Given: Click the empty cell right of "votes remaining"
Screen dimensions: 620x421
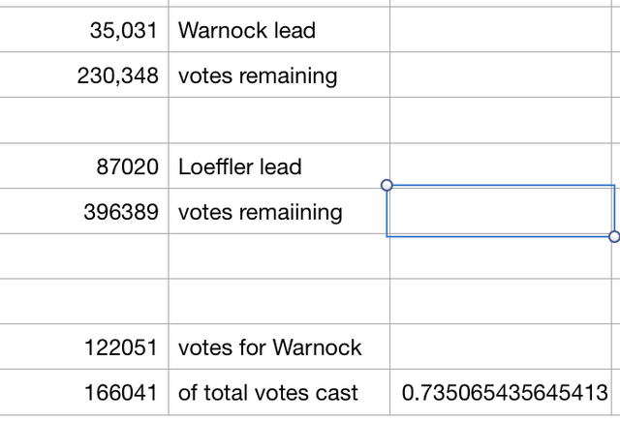Looking at the screenshot, I should 501,75.
